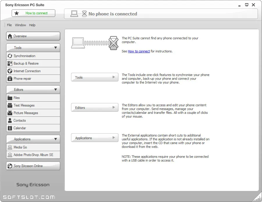The width and height of the screenshot is (262, 202).
Task: Collapse the Editors sidebar section arrow
Action: click(x=56, y=90)
